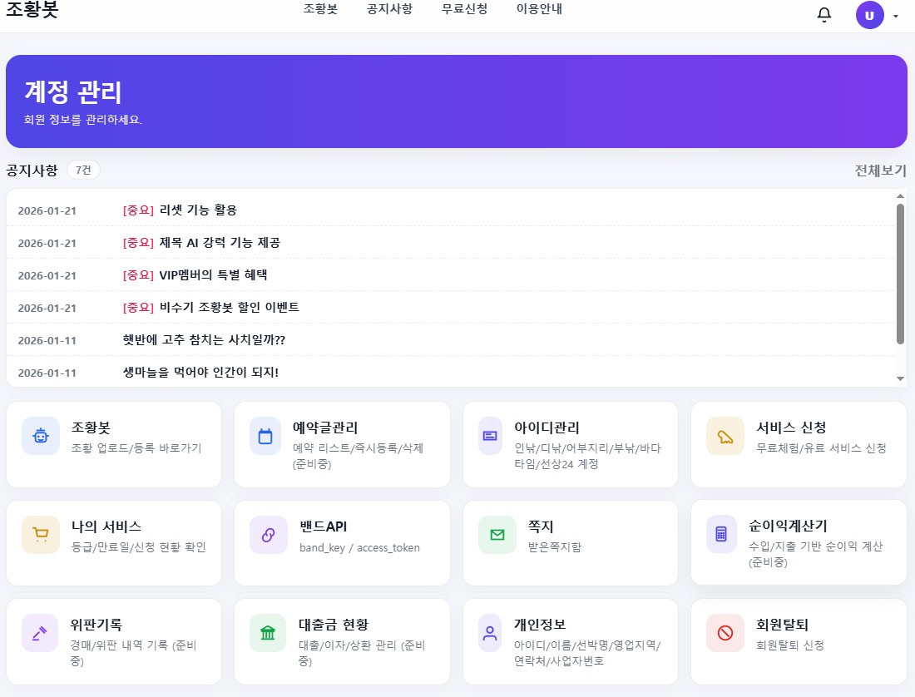Click the gavel icon for 위판기록

(40, 633)
